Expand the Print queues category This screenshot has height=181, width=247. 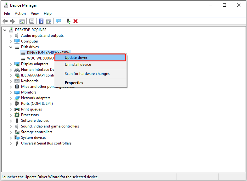point(11,110)
